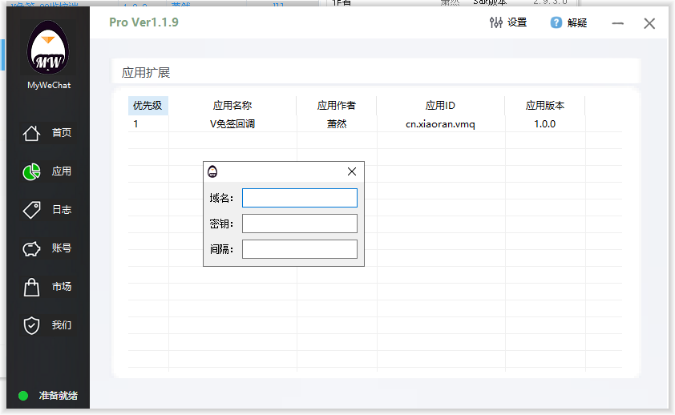Sort by 优先级 column header

pyautogui.click(x=148, y=106)
